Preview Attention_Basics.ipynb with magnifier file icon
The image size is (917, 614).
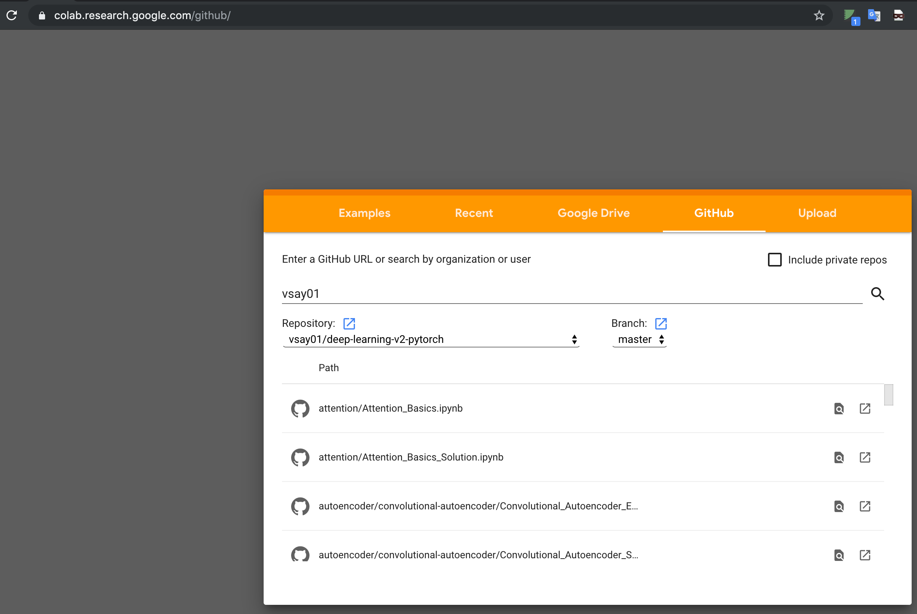[x=839, y=409]
